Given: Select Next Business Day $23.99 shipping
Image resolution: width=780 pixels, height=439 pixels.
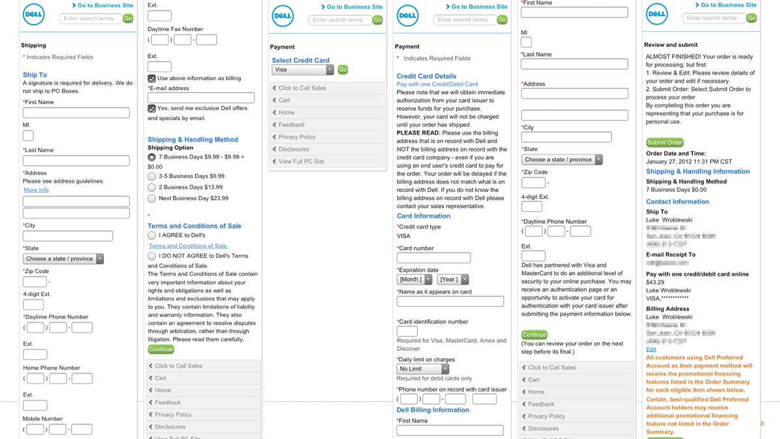Looking at the screenshot, I should click(151, 198).
